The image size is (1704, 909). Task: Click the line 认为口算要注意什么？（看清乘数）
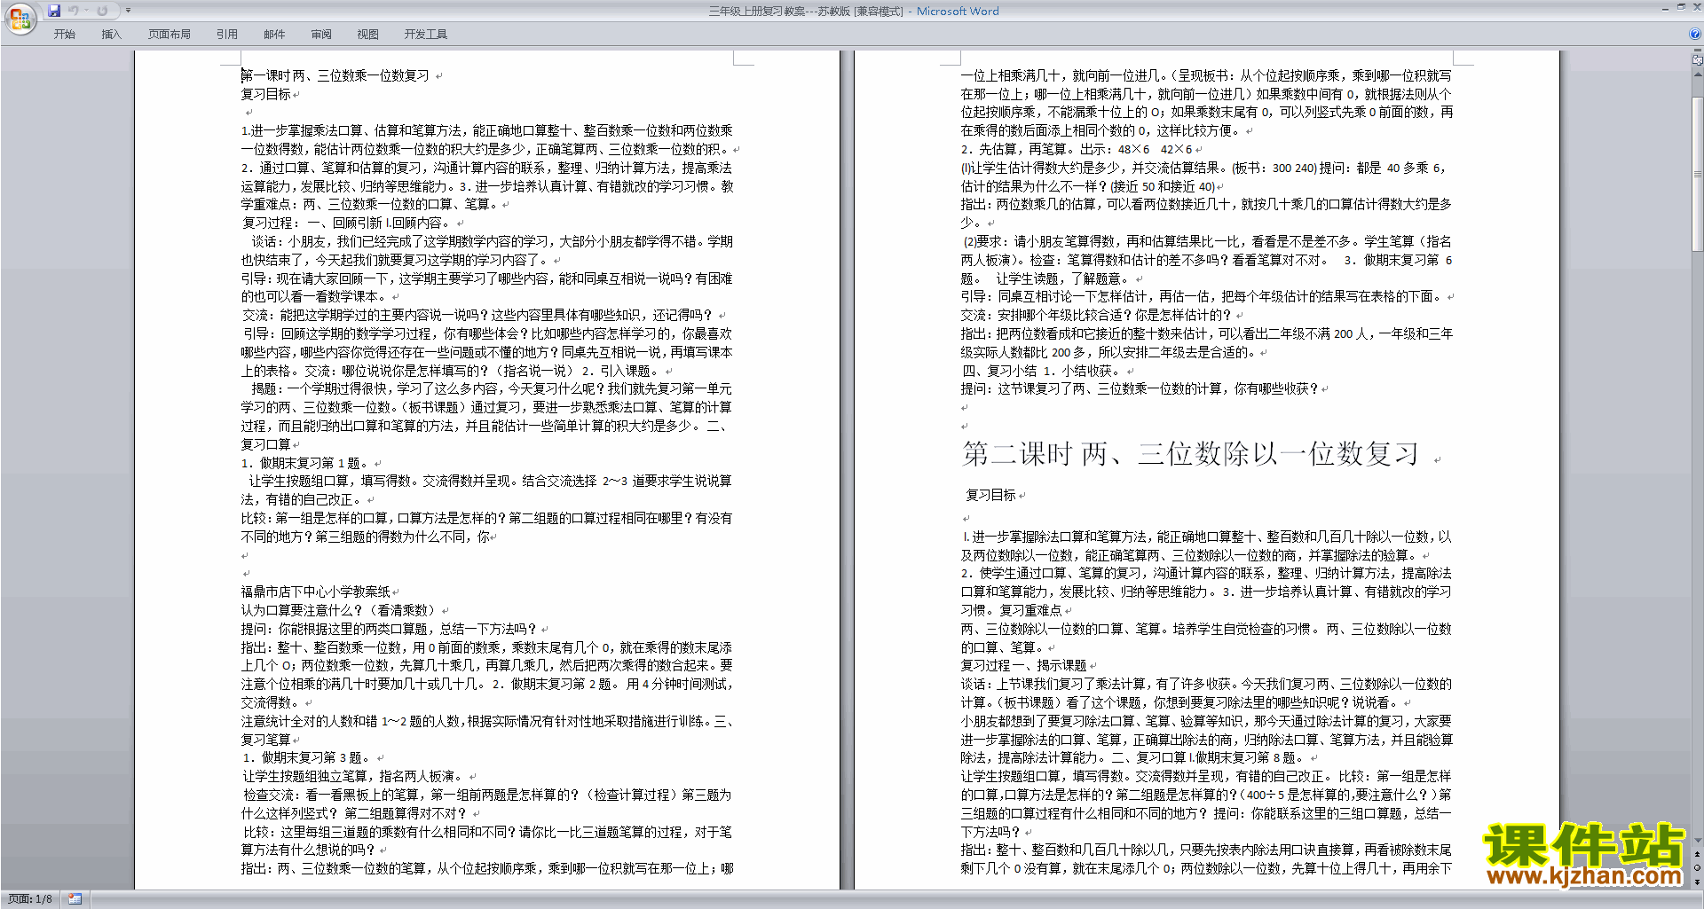pos(339,610)
